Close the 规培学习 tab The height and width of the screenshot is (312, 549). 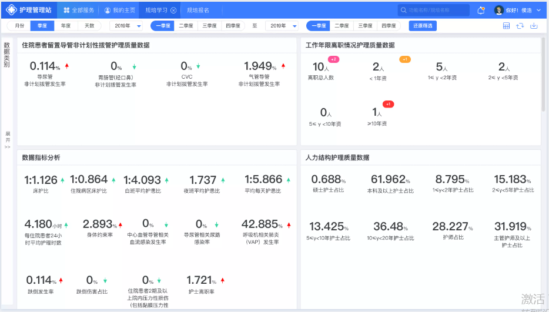[x=173, y=11]
